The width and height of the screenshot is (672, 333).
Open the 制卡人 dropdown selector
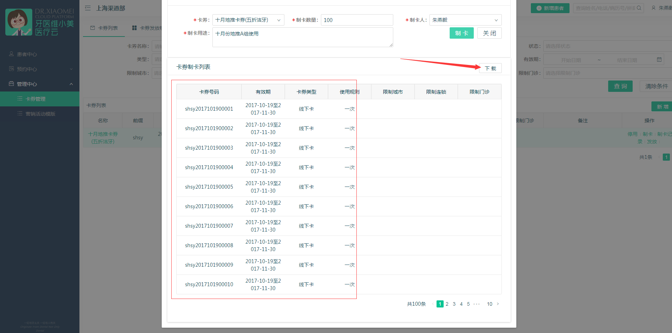click(x=465, y=20)
